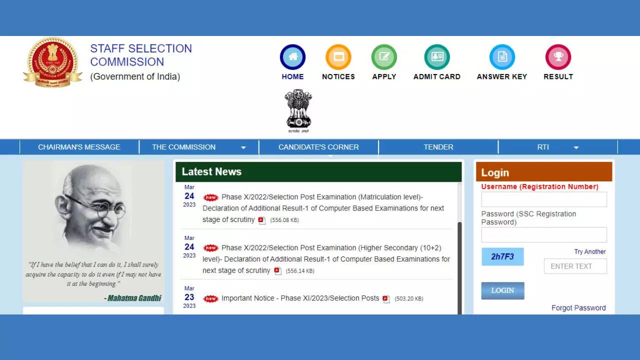This screenshot has width=640, height=360.
Task: Select the Apply pencil icon
Action: [x=384, y=57]
